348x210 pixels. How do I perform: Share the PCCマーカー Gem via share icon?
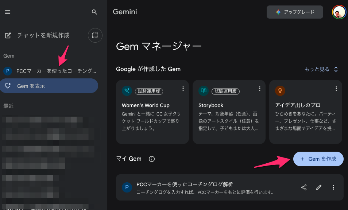pyautogui.click(x=304, y=187)
